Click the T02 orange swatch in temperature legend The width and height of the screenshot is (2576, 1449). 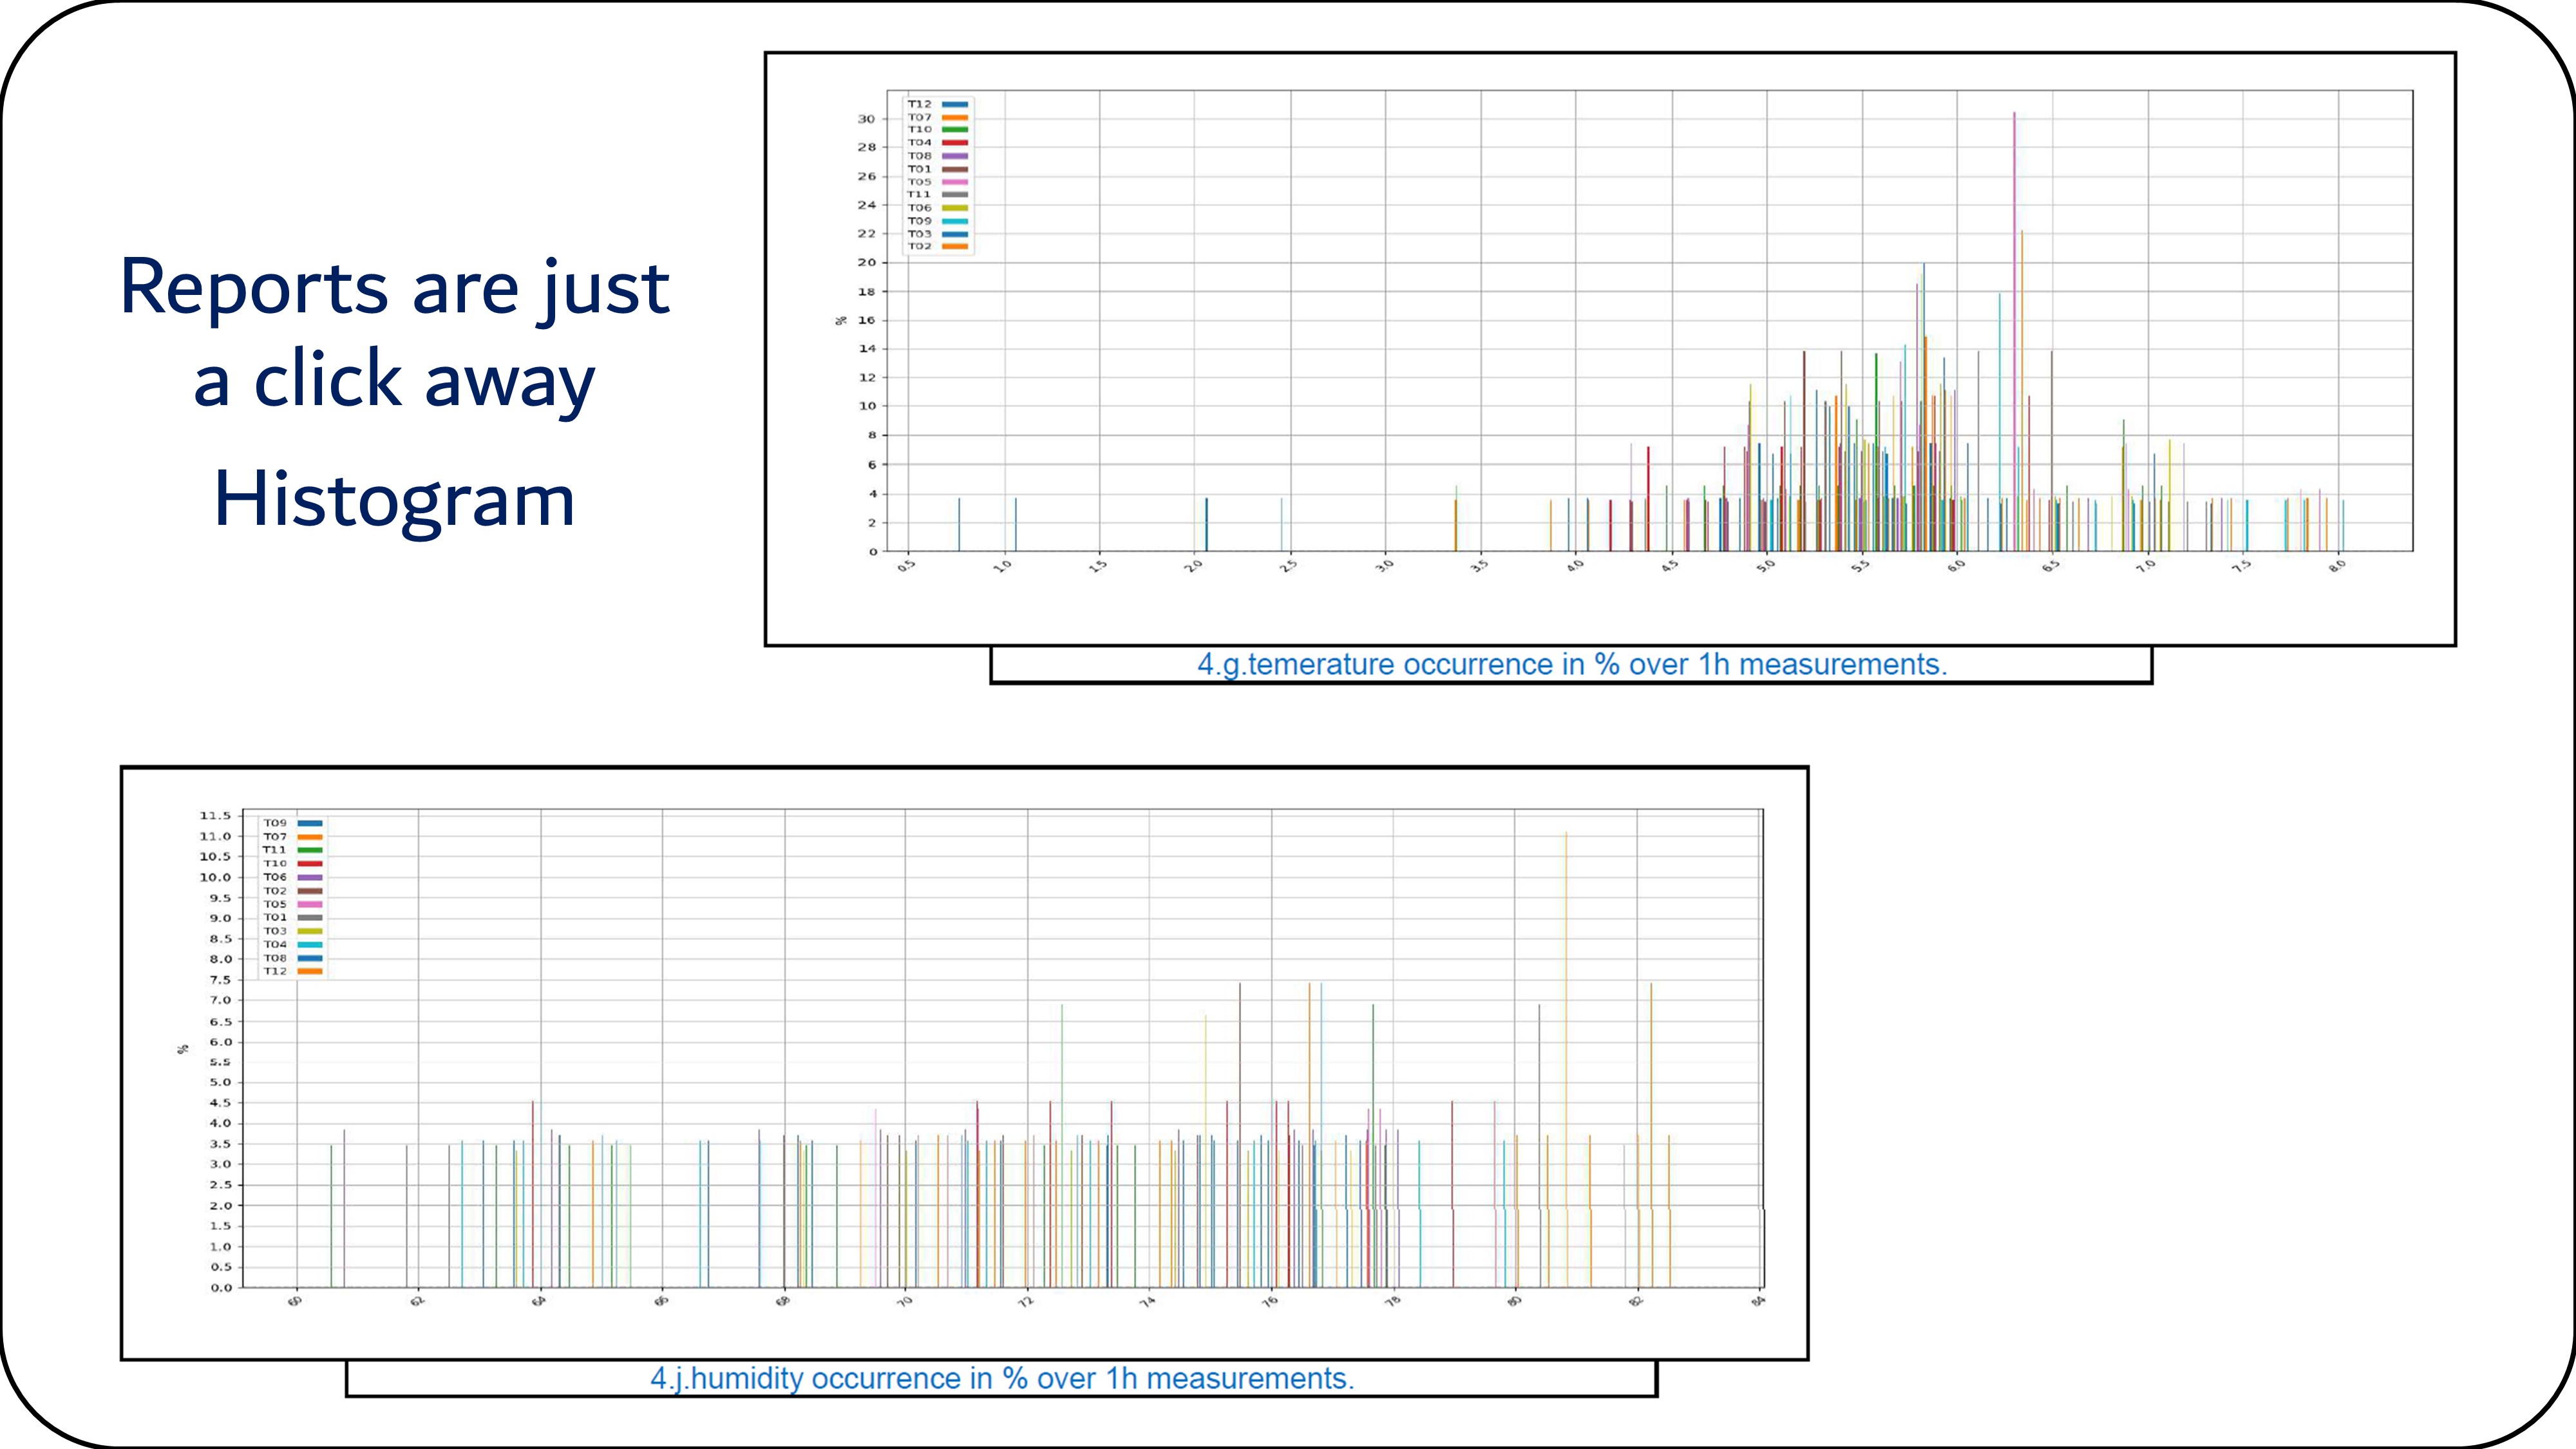click(954, 246)
